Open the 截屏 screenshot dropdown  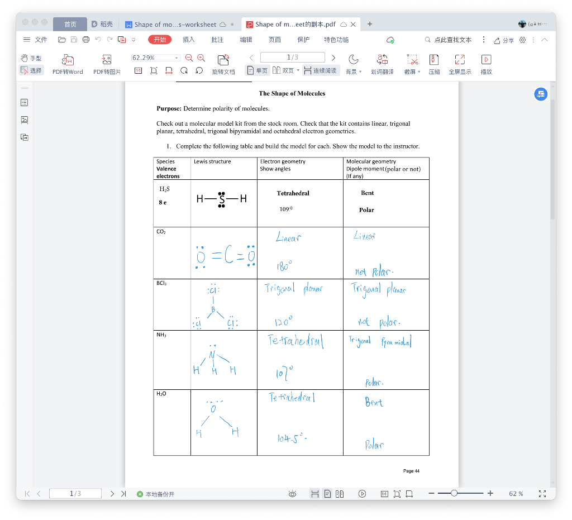pyautogui.click(x=412, y=64)
